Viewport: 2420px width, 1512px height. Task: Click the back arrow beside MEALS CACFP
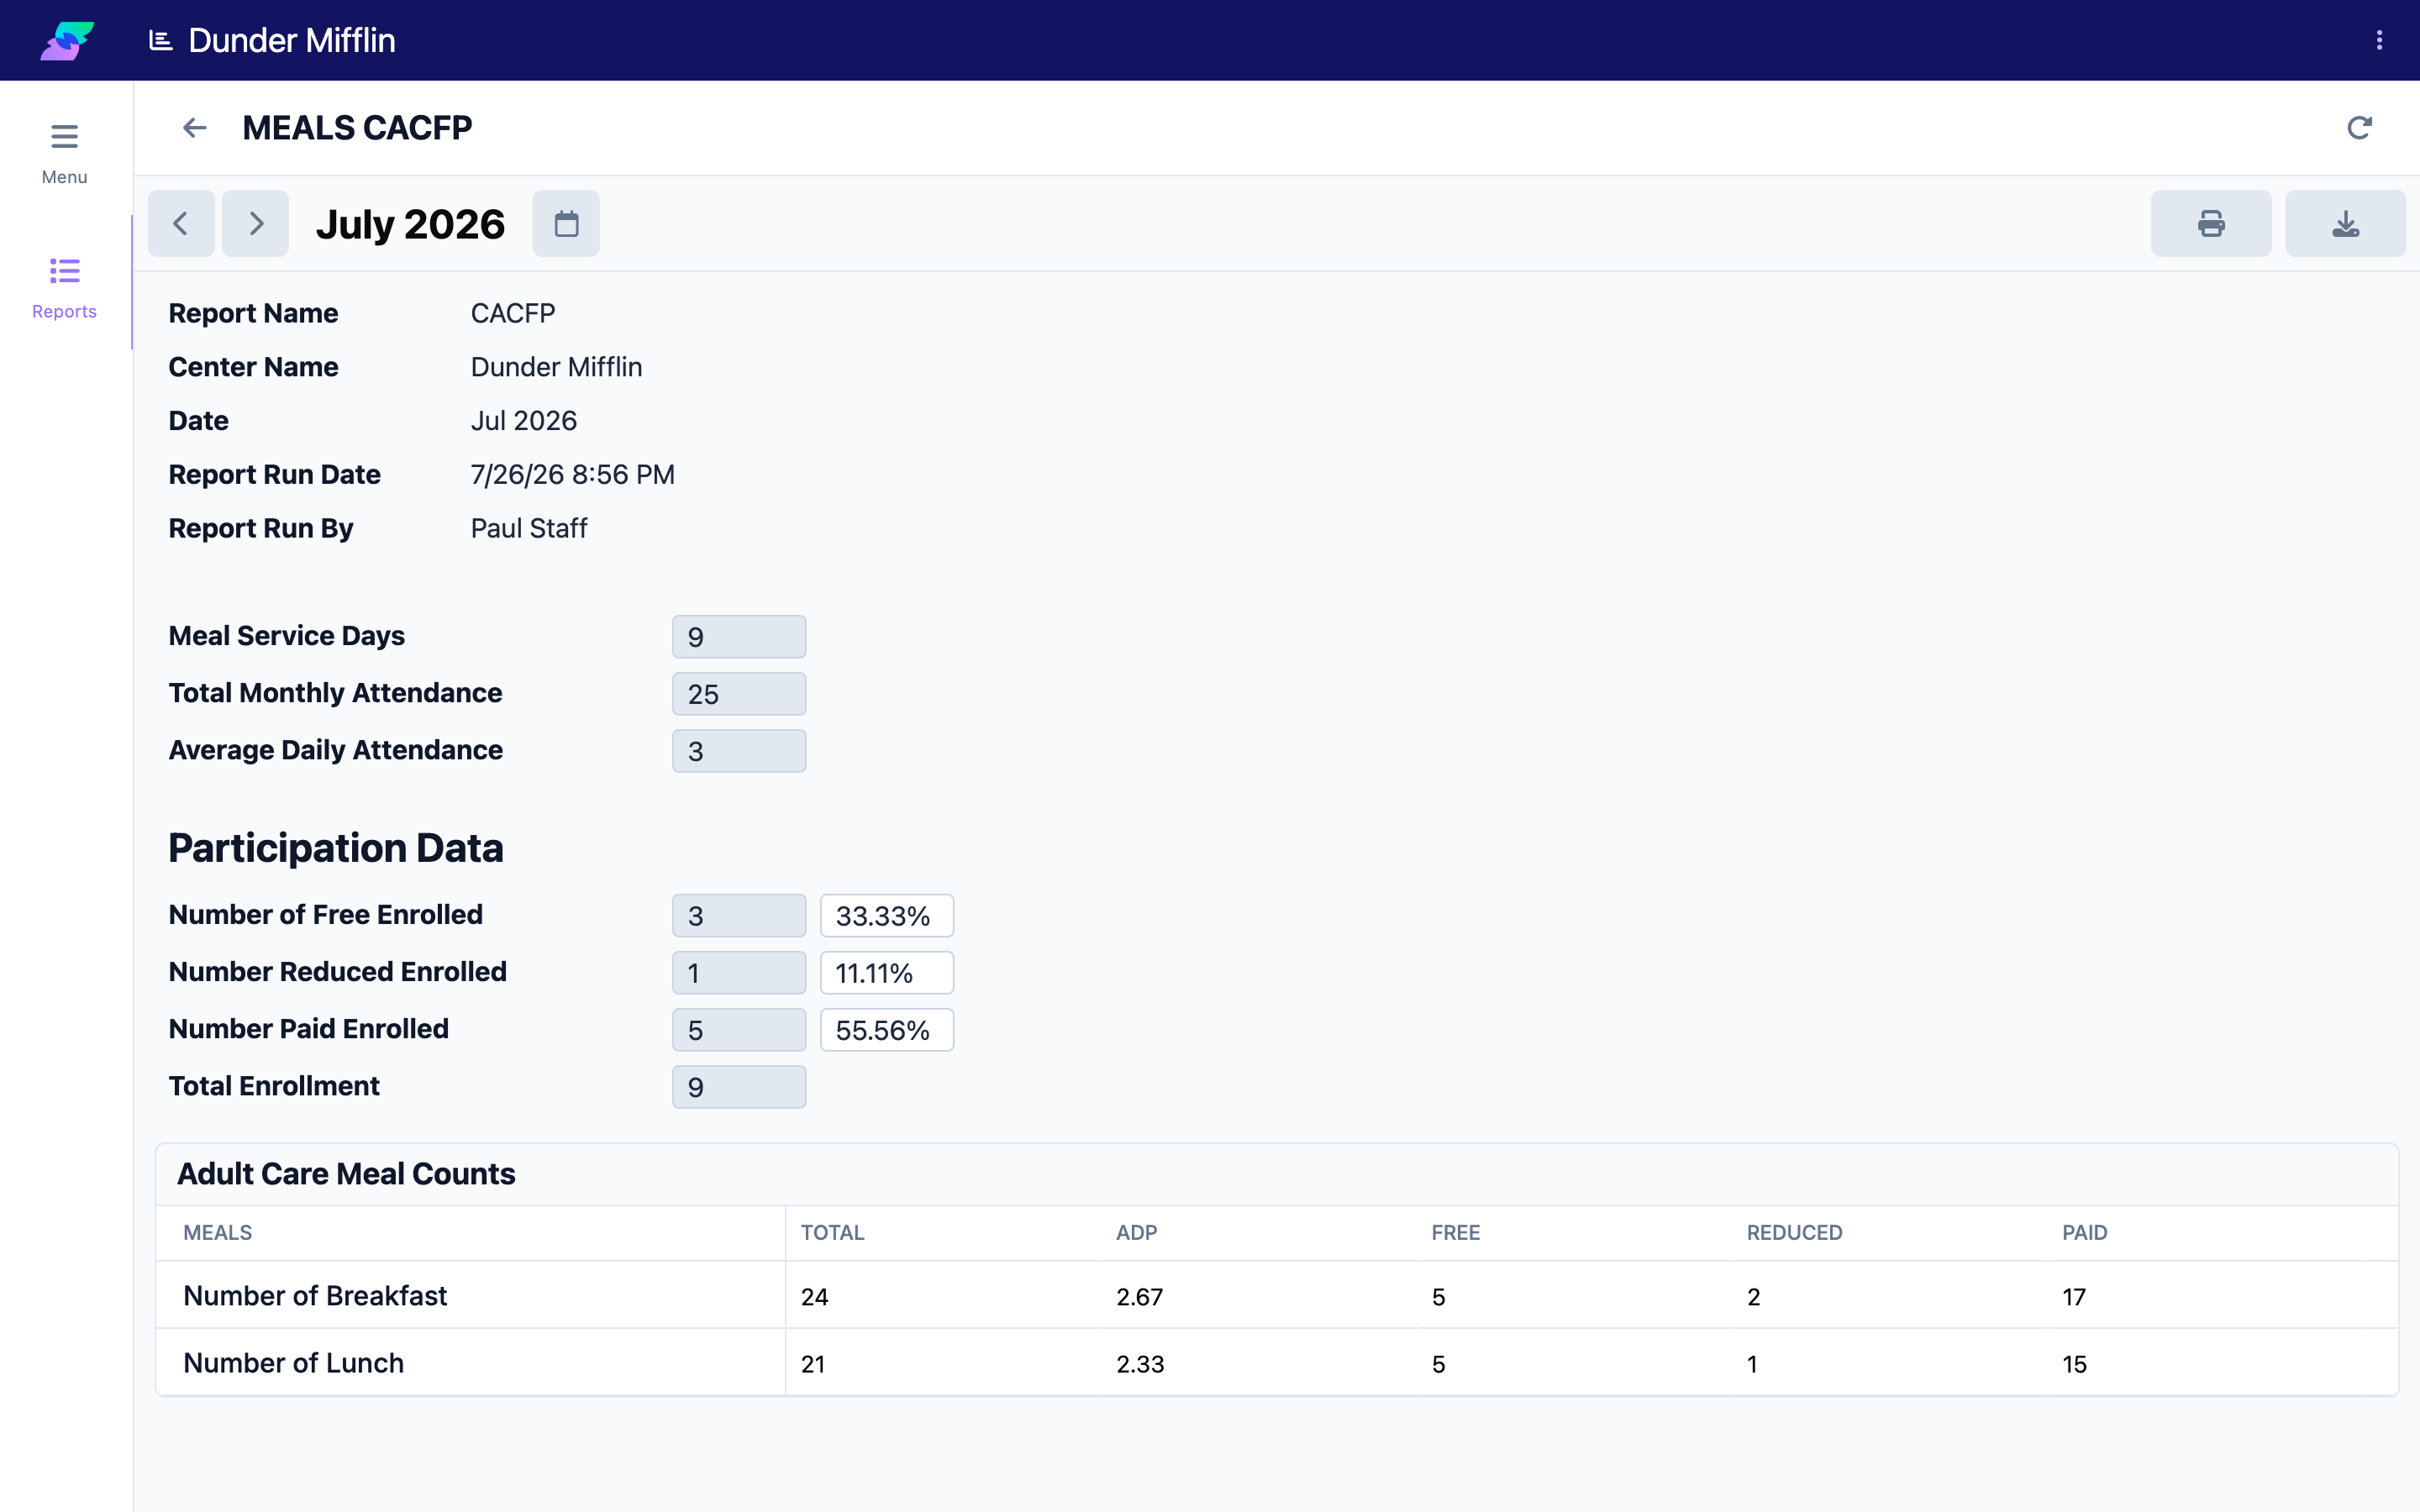tap(194, 128)
